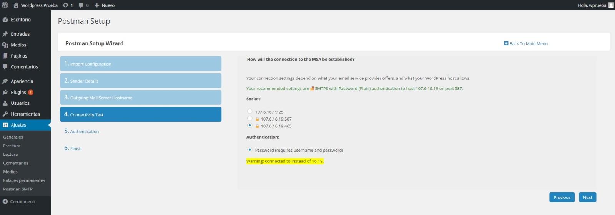Click the Páginas pages icon
The width and height of the screenshot is (615, 215).
[5, 56]
